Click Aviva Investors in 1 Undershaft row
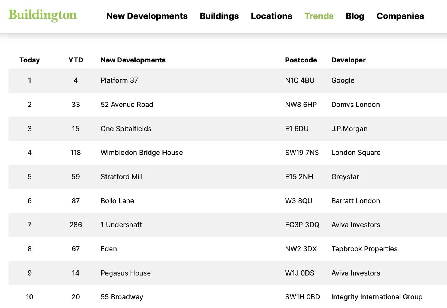The width and height of the screenshot is (447, 308). pos(356,225)
